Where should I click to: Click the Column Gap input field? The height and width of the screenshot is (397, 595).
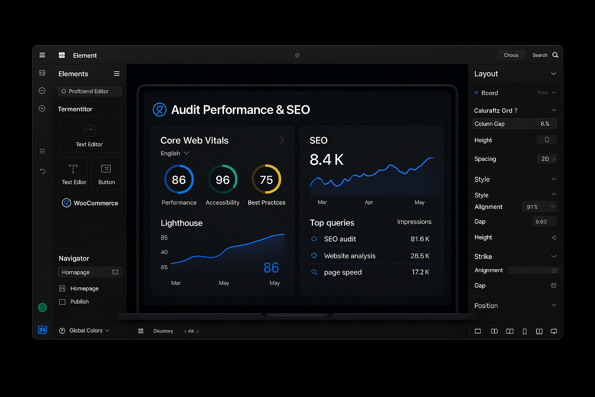514,124
